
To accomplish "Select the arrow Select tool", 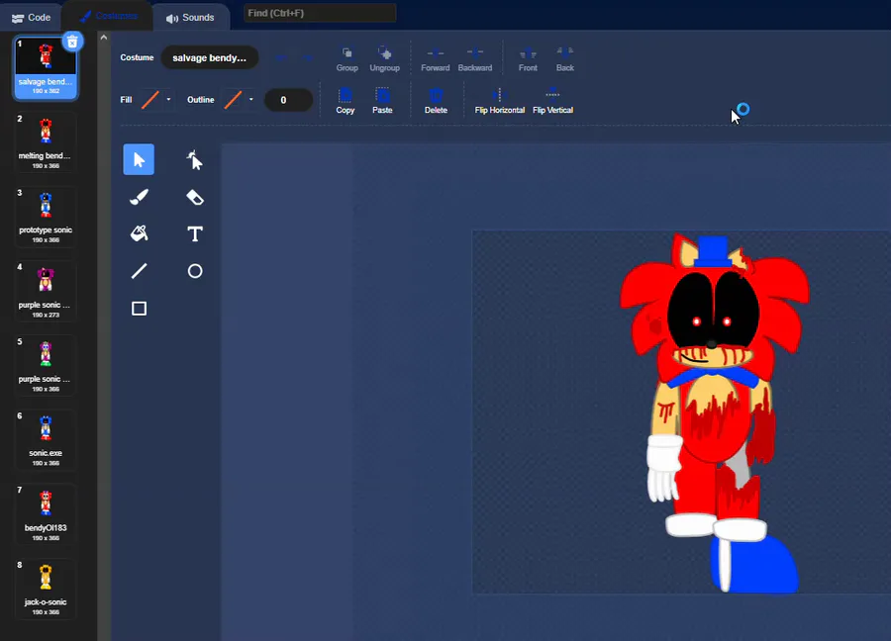I will coord(139,159).
